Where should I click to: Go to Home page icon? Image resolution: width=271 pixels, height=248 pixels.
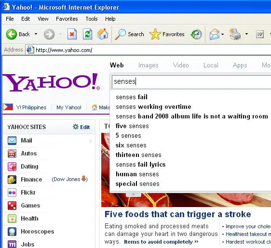pyautogui.click(x=103, y=34)
